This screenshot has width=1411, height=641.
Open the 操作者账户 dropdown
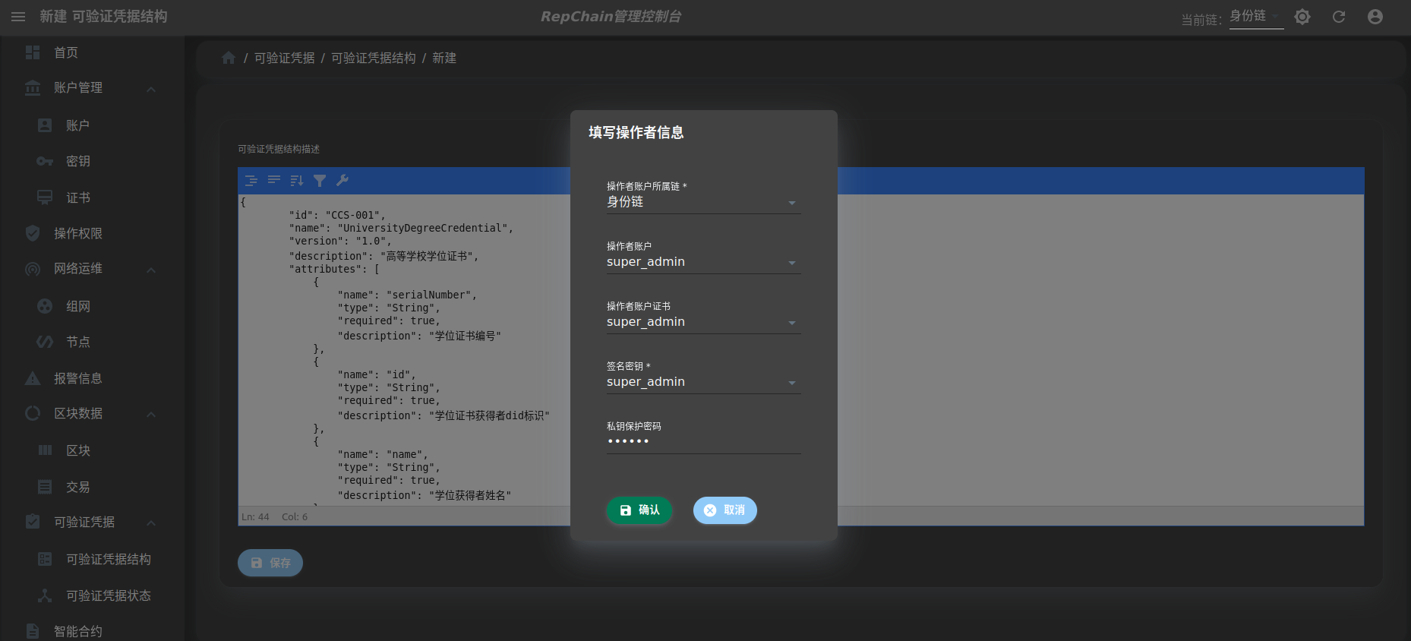[703, 262]
